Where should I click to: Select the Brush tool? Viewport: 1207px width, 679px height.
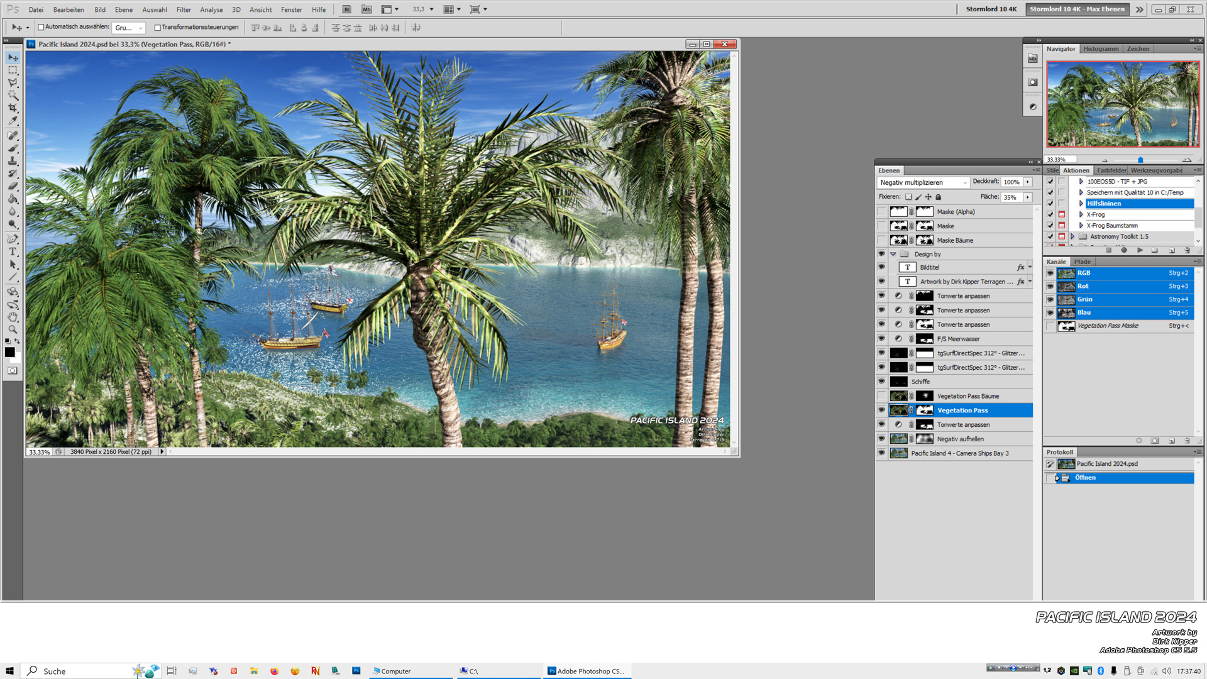13,148
